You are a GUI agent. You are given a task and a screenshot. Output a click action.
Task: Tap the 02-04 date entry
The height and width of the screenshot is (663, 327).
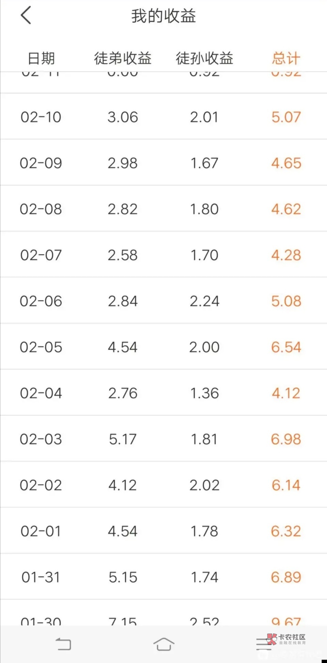click(x=41, y=393)
